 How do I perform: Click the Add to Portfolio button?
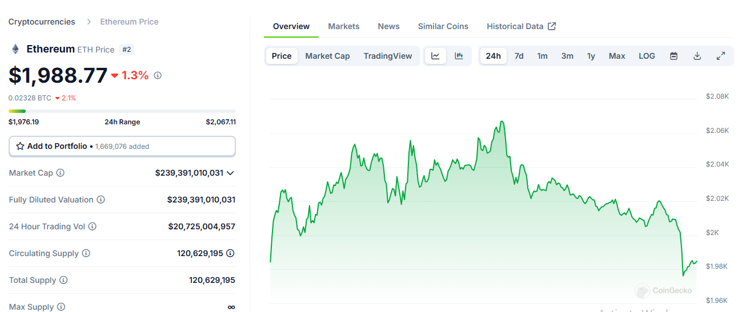point(122,146)
